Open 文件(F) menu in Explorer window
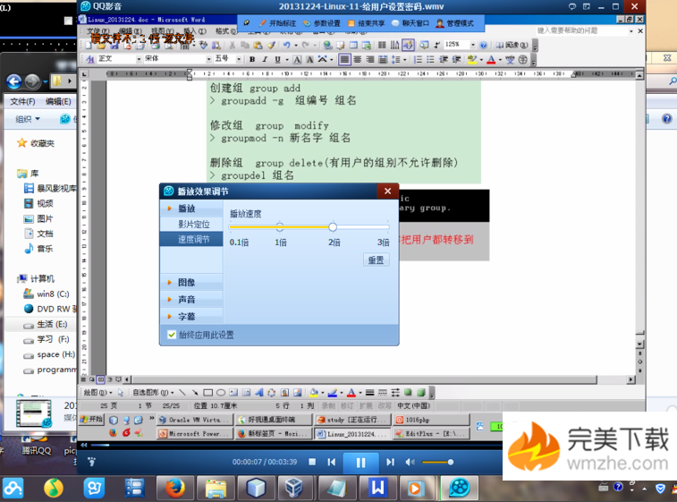The image size is (677, 502). point(22,101)
